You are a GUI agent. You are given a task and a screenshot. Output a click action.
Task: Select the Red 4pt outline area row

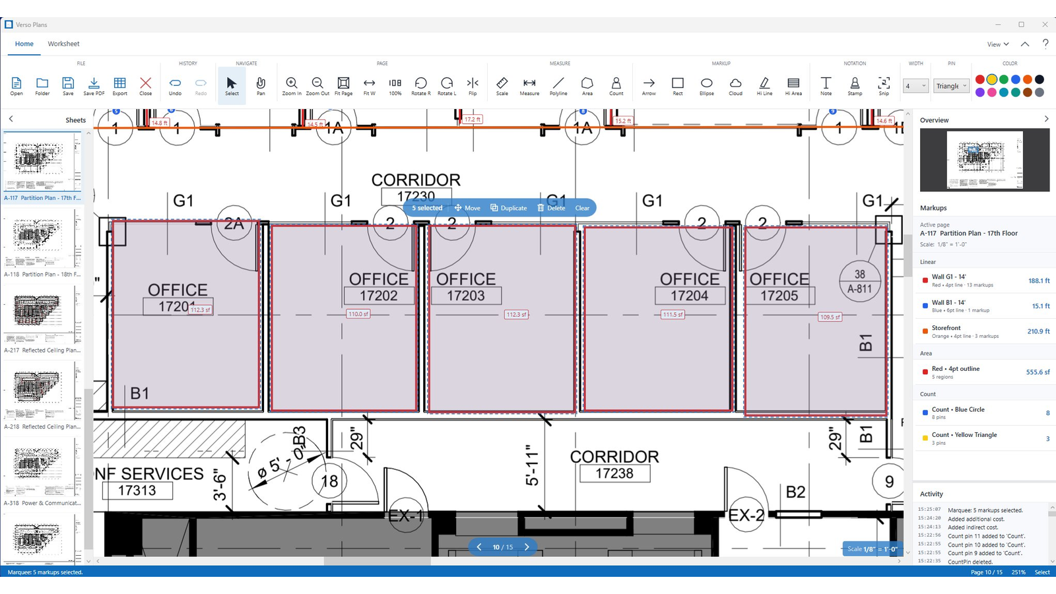click(x=985, y=372)
